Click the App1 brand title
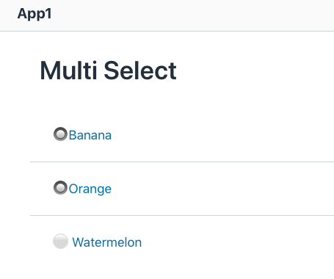 click(35, 14)
